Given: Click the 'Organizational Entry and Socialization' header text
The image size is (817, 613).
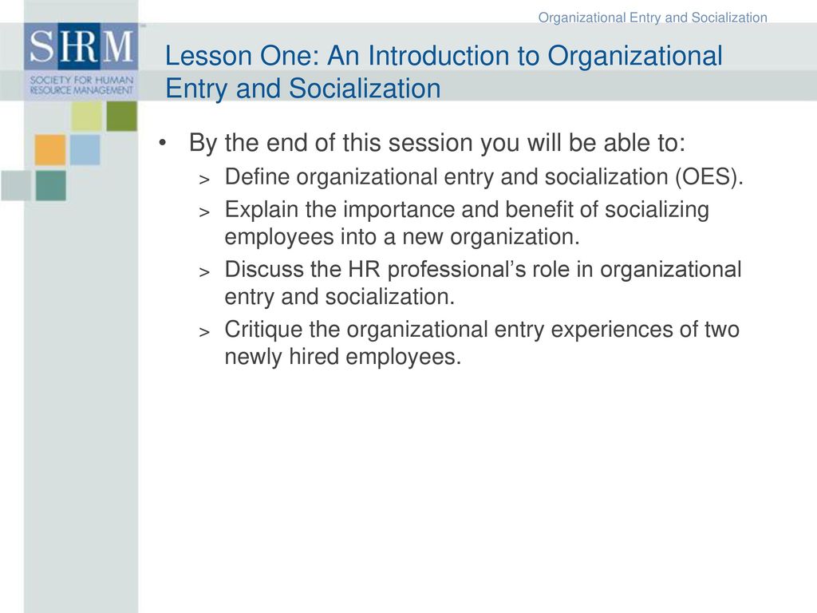Looking at the screenshot, I should [x=653, y=18].
